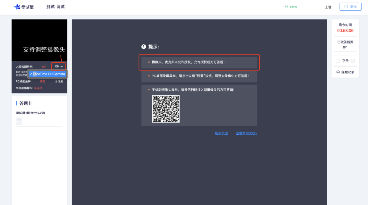This screenshot has height=205, width=368.
Task: Select FaceTime HD Camera option
Action: (x=47, y=74)
